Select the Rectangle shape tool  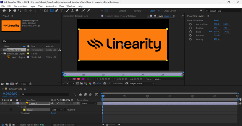(52, 10)
